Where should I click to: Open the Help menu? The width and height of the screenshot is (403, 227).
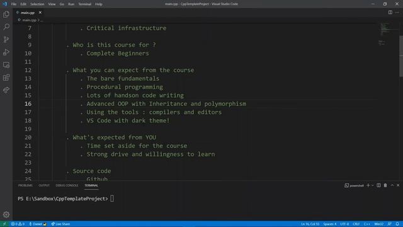(x=99, y=4)
